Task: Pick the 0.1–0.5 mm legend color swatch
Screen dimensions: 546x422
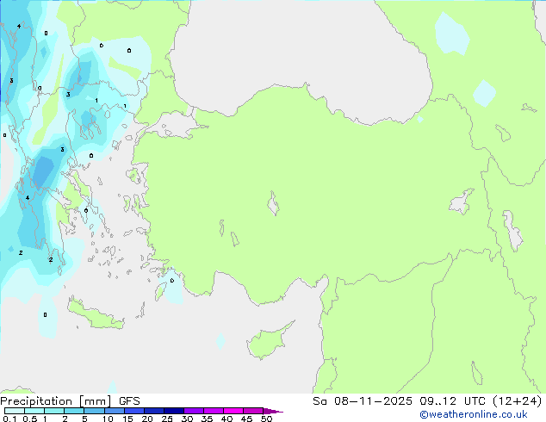Action: pos(15,411)
